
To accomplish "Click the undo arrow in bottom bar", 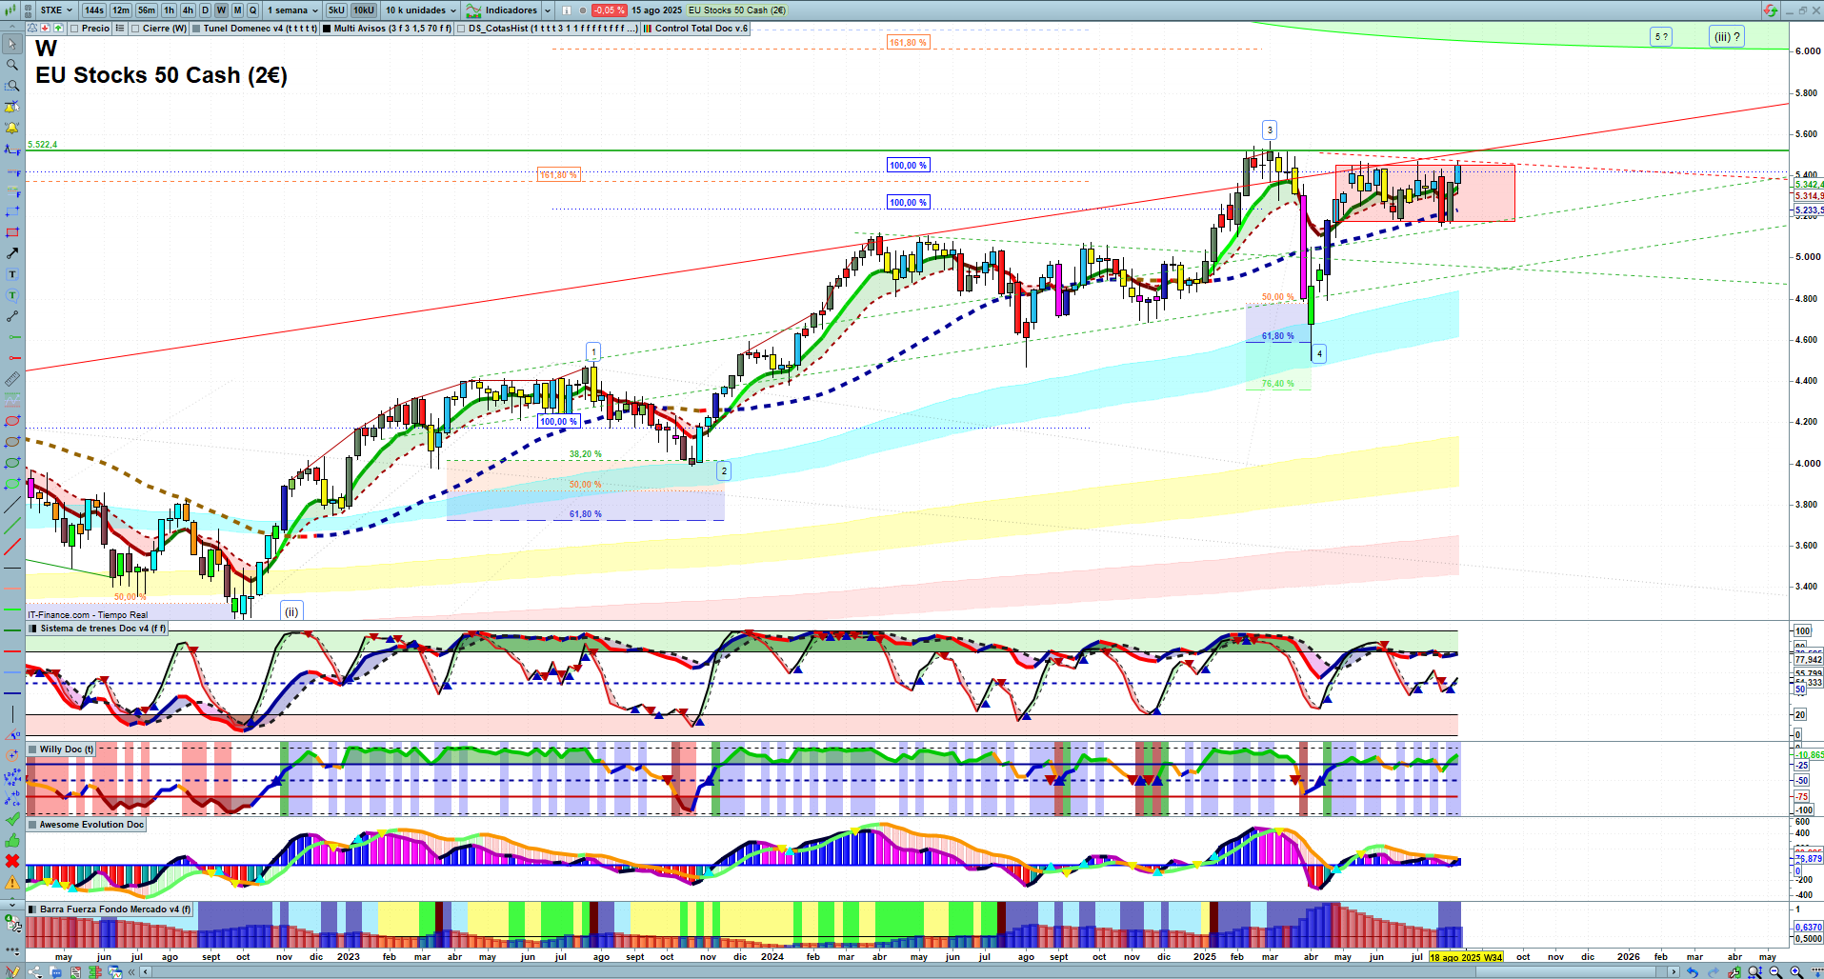I will coord(1693,972).
